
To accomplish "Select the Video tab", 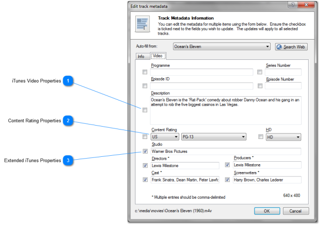I will coord(158,56).
